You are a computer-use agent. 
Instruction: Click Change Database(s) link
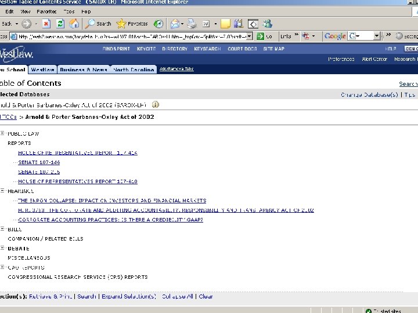click(x=369, y=94)
